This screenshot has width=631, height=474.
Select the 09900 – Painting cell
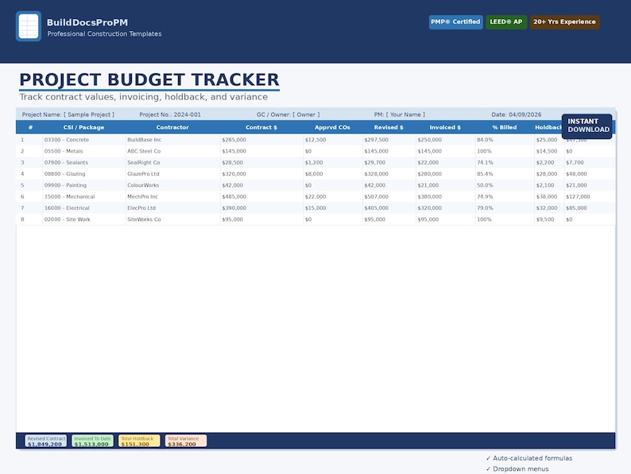[x=83, y=185]
